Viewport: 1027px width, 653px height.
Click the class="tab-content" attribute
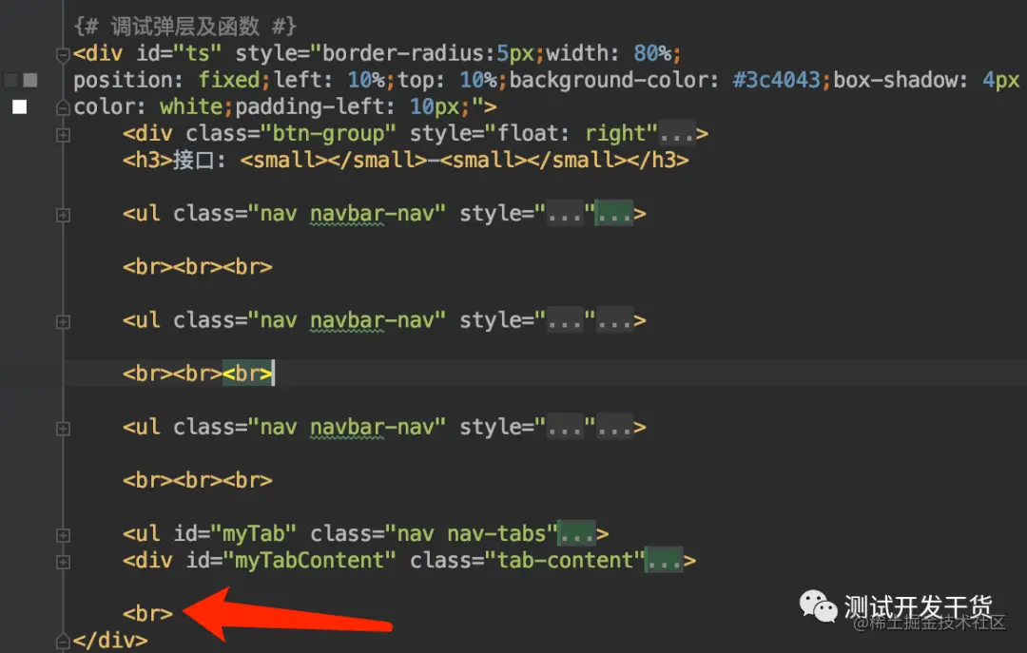click(x=528, y=562)
